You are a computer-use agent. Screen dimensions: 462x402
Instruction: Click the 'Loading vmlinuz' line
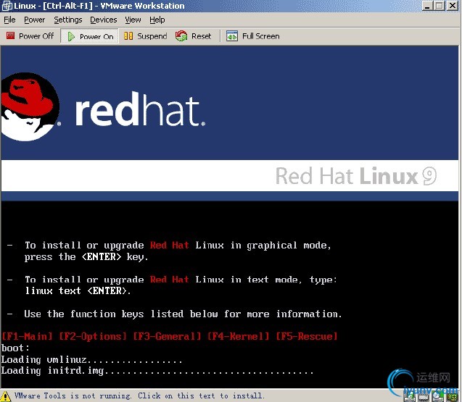pyautogui.click(x=91, y=359)
